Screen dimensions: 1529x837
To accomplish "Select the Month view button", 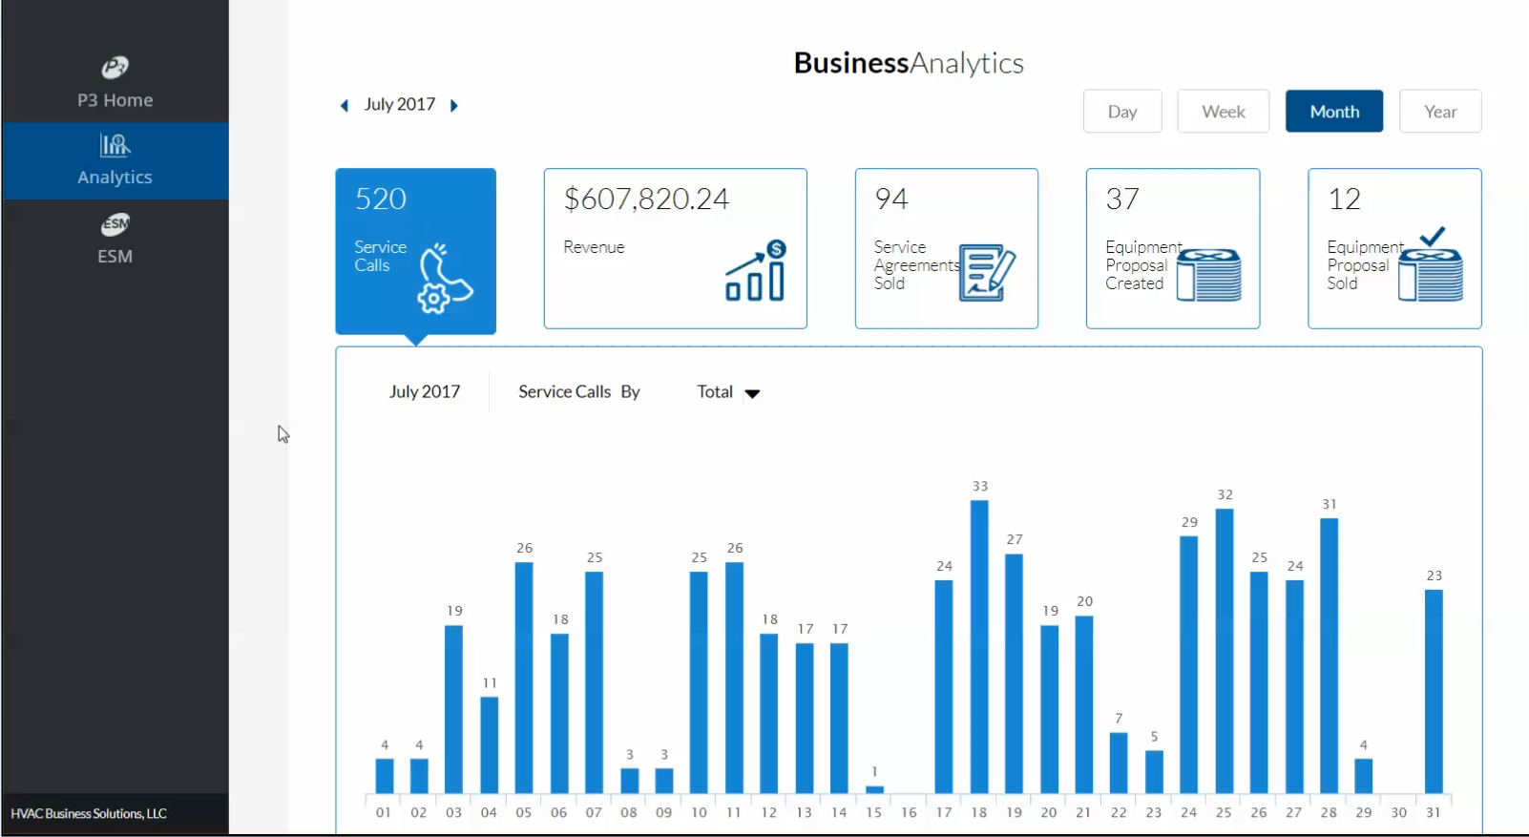I will click(x=1333, y=112).
